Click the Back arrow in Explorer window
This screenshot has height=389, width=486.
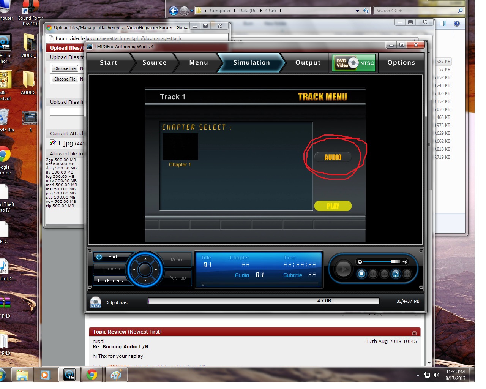[174, 11]
